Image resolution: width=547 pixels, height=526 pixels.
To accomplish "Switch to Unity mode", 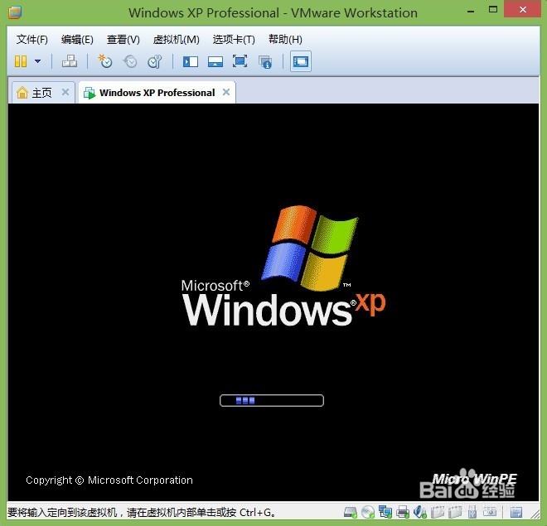I will 265,62.
